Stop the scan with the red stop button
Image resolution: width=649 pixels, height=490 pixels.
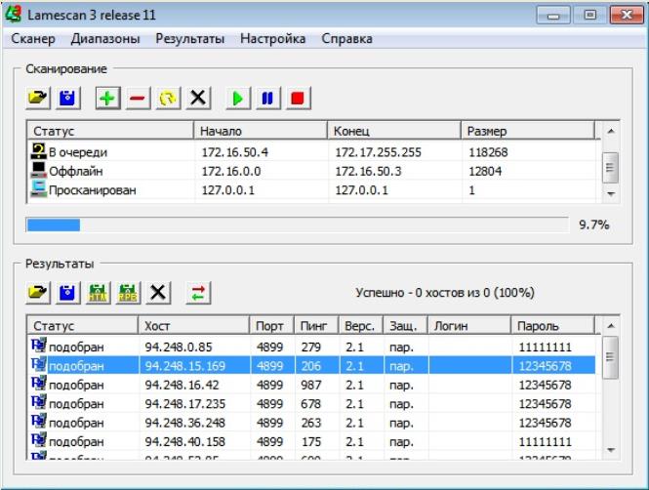(x=297, y=98)
